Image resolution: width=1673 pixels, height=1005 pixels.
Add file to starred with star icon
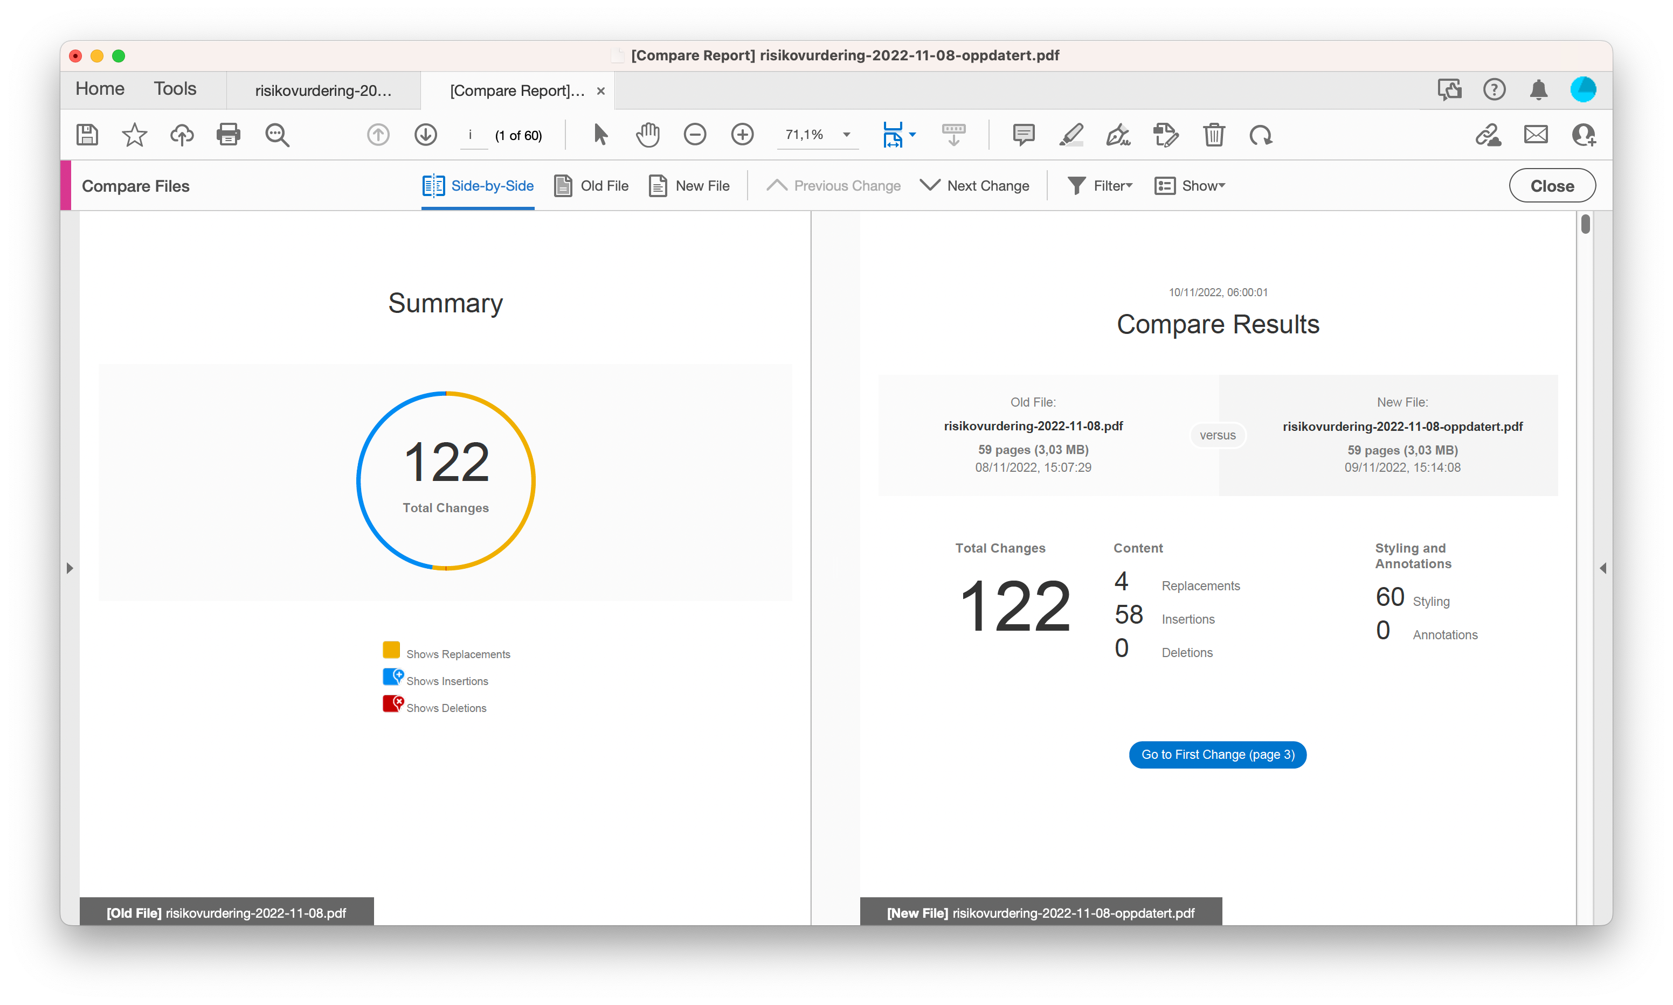tap(134, 135)
